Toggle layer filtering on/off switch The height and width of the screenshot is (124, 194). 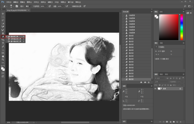(x=183, y=78)
